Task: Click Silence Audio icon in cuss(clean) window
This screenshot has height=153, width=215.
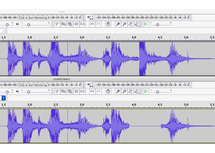Action: [83, 92]
